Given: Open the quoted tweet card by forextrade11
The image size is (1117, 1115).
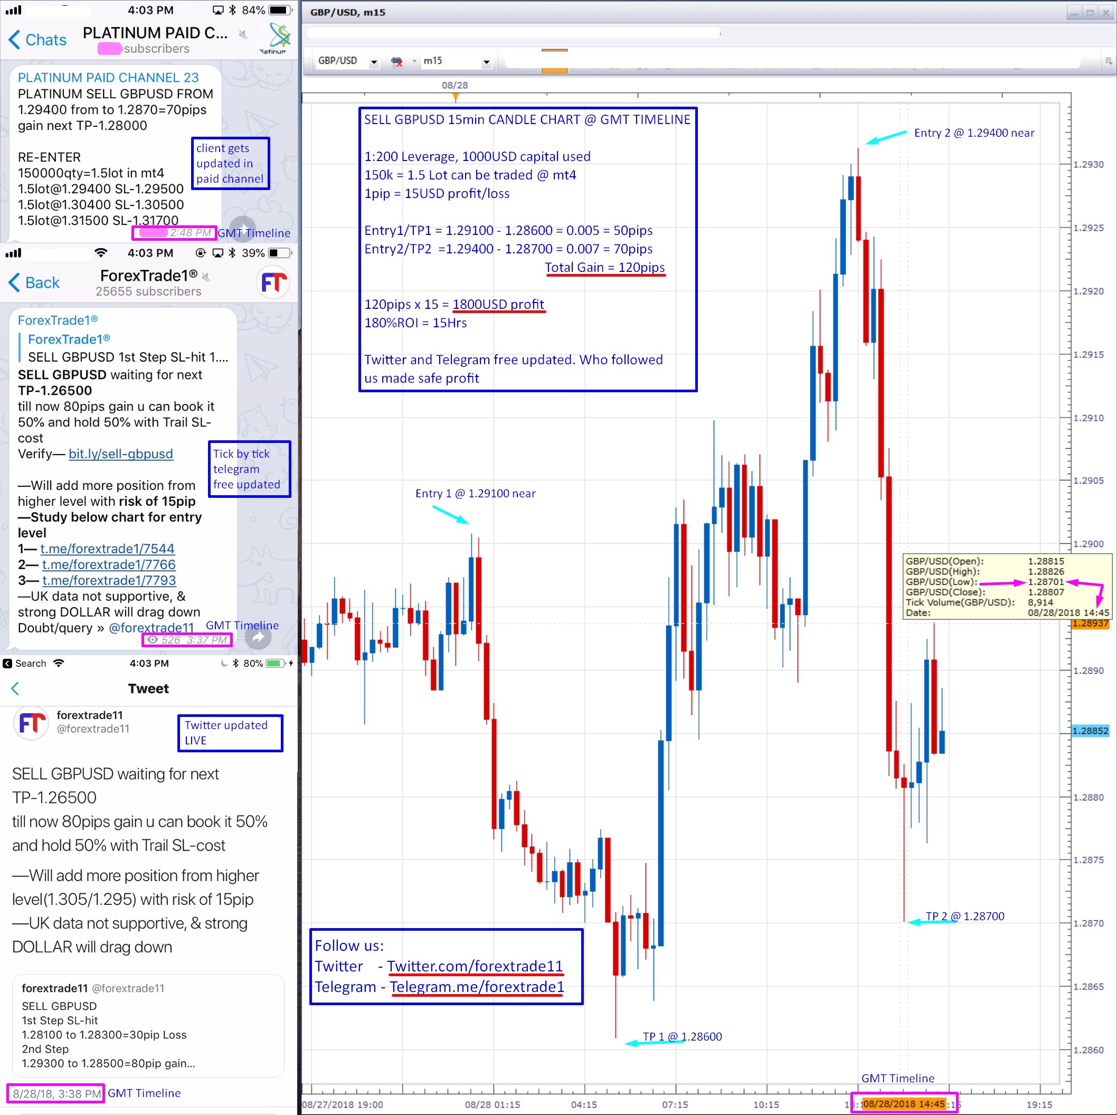Looking at the screenshot, I should click(148, 1026).
